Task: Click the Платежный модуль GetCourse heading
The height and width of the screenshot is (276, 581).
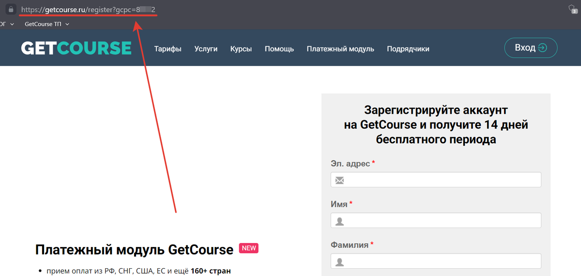Action: click(134, 250)
